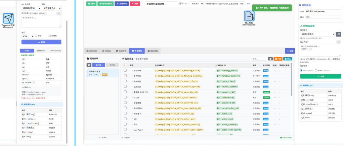Switch to the 表單欄位 tab

point(137,51)
